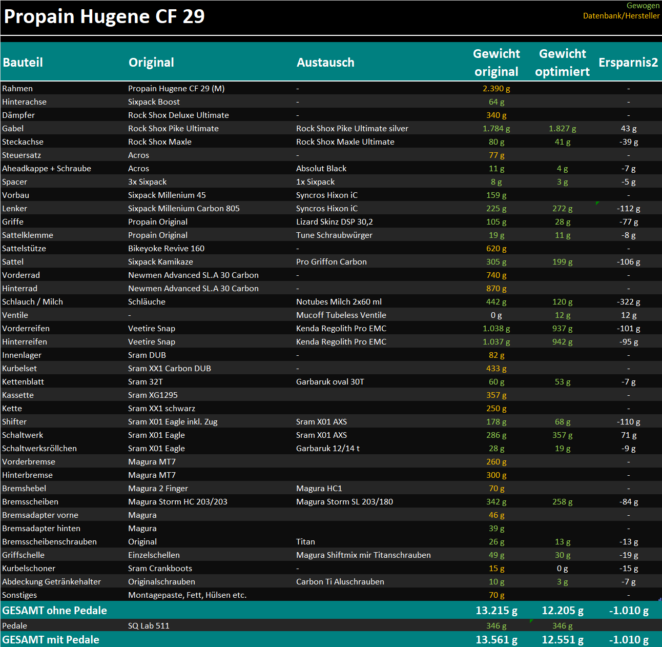
Task: Select the 'Austausch' column header
Action: [x=325, y=63]
